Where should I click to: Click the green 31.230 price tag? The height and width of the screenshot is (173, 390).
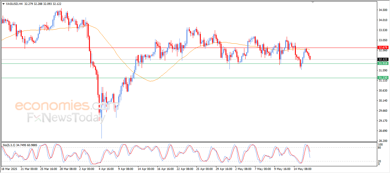point(382,78)
